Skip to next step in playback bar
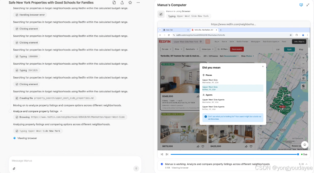The width and height of the screenshot is (314, 173). (167, 154)
